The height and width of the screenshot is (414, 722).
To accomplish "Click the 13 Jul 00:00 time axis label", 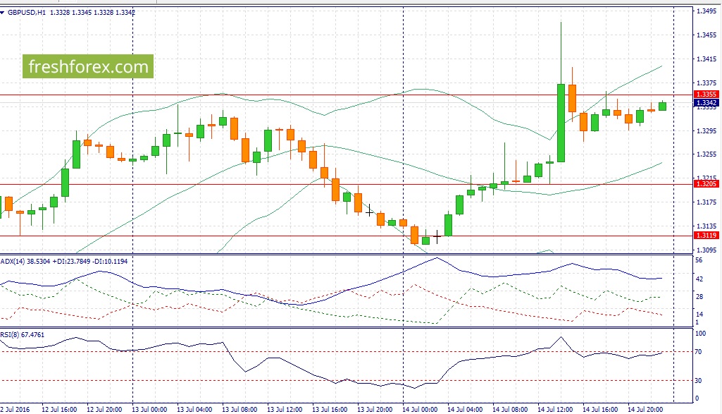I will (x=149, y=409).
